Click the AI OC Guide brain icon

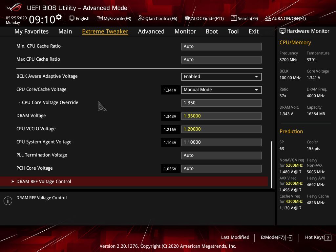[187, 18]
